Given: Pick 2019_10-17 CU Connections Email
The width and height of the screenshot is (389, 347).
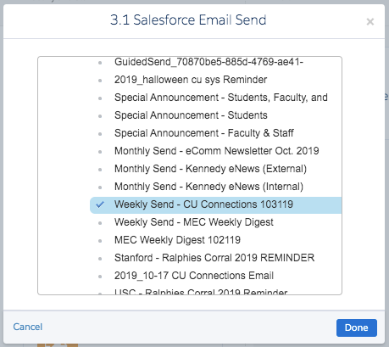Looking at the screenshot, I should coord(194,276).
